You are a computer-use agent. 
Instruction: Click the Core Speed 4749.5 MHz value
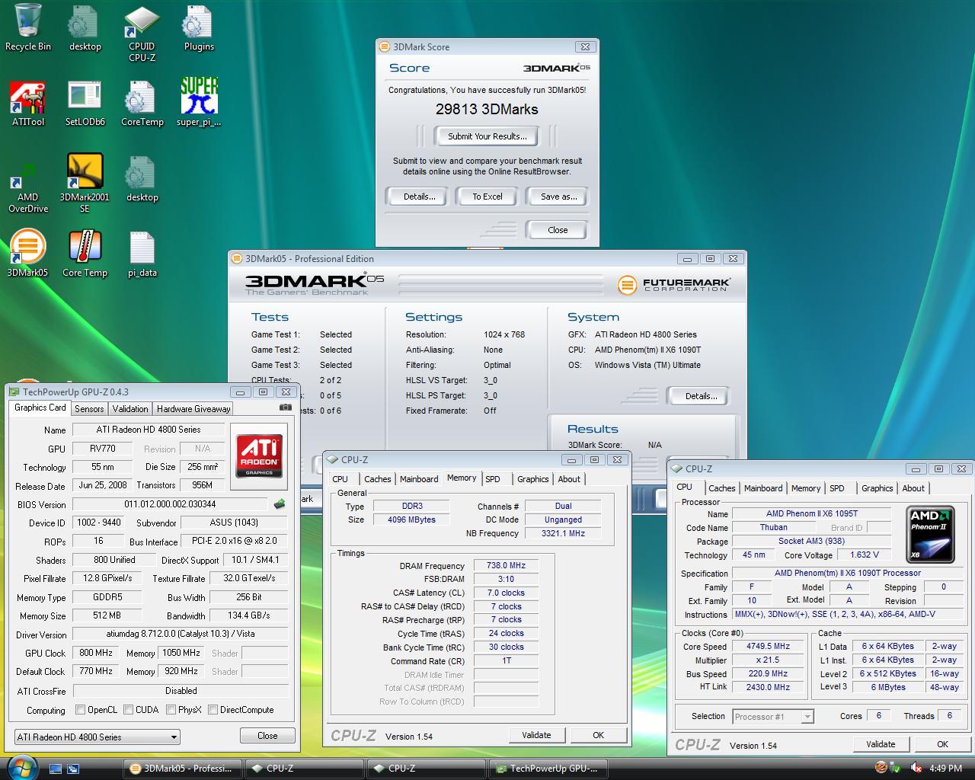pyautogui.click(x=768, y=646)
